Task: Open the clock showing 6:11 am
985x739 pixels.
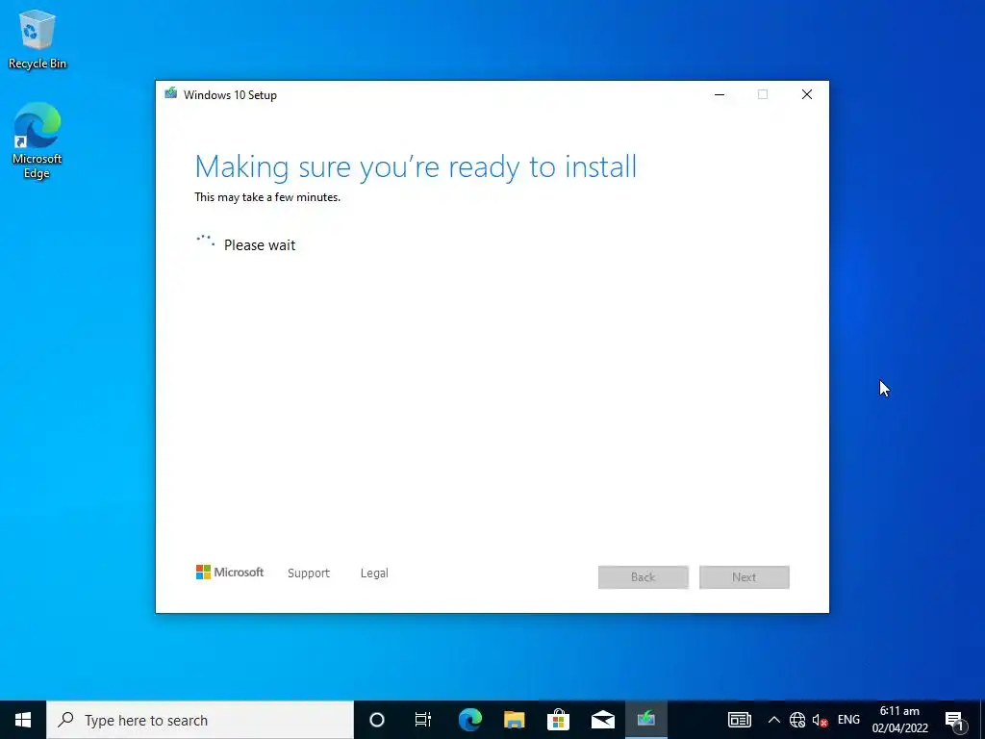Action: 899,720
